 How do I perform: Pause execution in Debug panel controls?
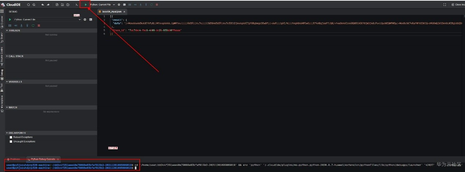(x=10, y=26)
